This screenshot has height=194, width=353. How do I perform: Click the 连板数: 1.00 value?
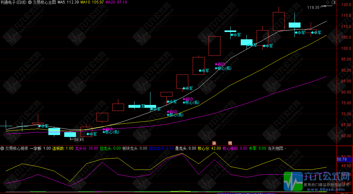pyautogui.click(x=63, y=148)
